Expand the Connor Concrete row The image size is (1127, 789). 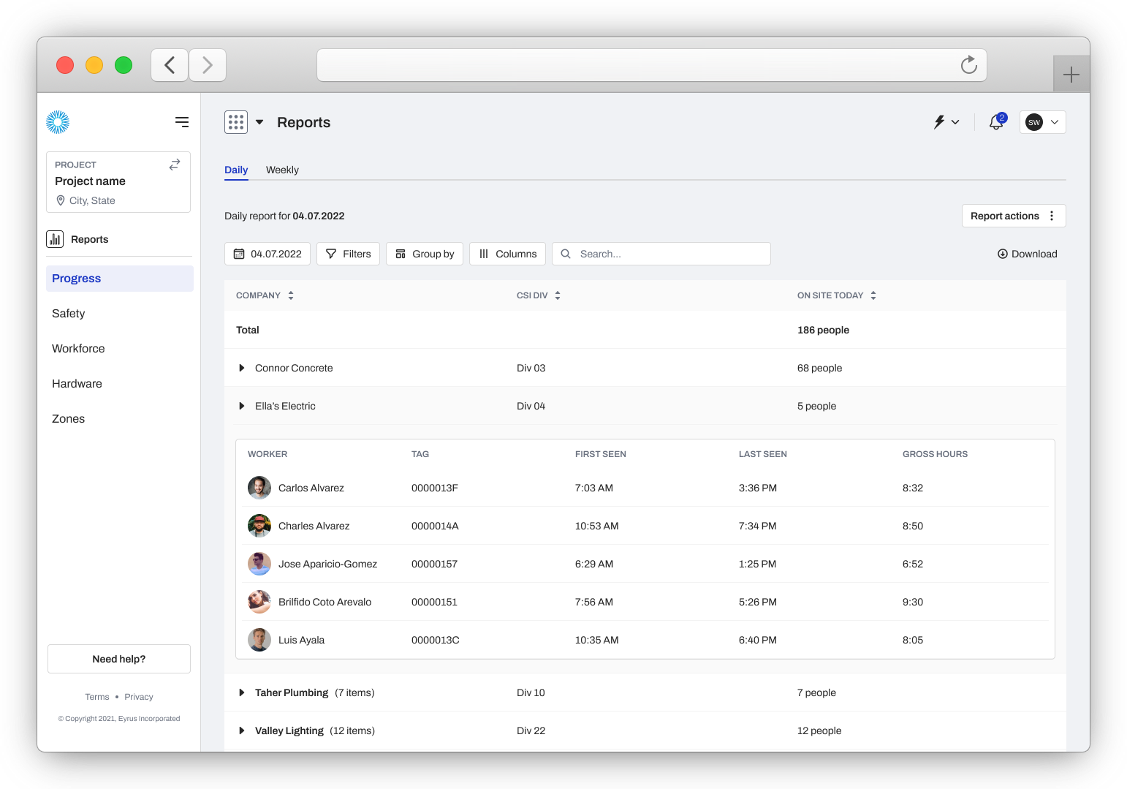[242, 368]
